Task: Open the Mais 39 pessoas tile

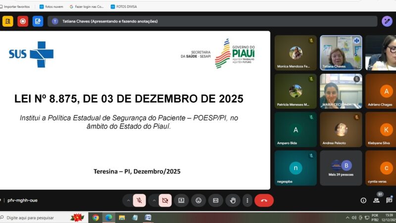Action: 341,168
